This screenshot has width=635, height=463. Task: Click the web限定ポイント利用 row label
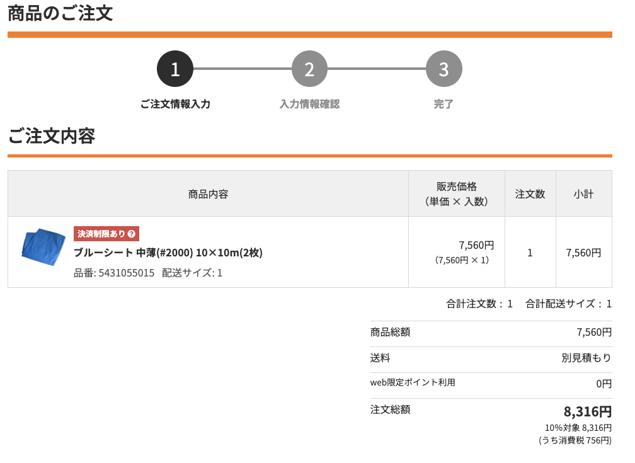click(x=413, y=382)
